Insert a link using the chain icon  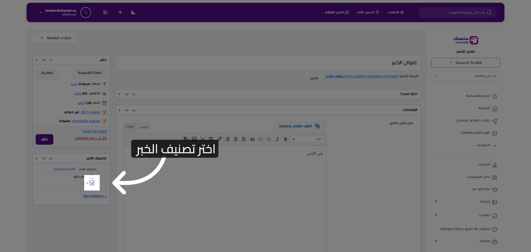point(219,139)
